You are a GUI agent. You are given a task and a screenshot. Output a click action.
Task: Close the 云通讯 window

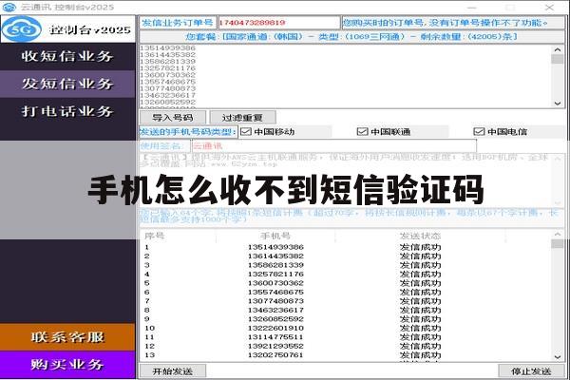coord(550,8)
